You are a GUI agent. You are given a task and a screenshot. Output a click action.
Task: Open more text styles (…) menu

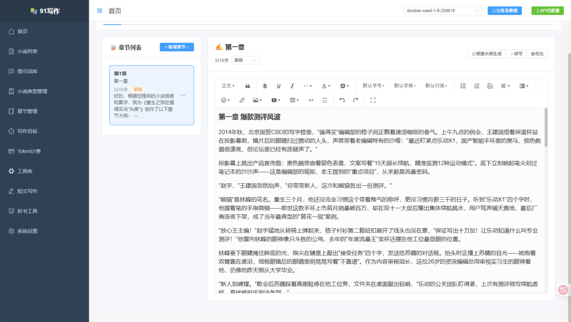pos(307,86)
